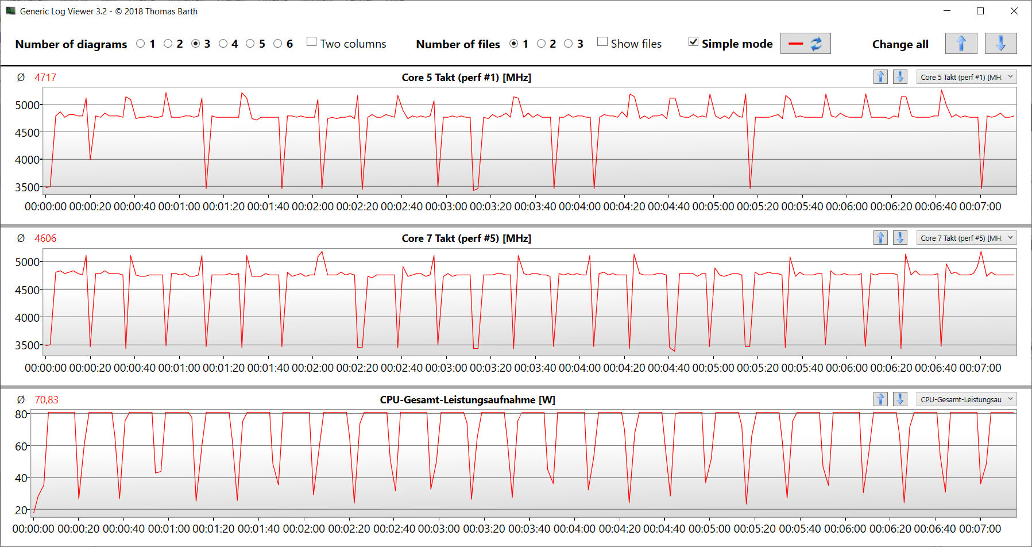Click inside the Core 7 Takt chart area

coord(531,302)
